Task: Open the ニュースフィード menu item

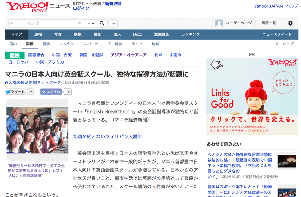Action: click(277, 34)
